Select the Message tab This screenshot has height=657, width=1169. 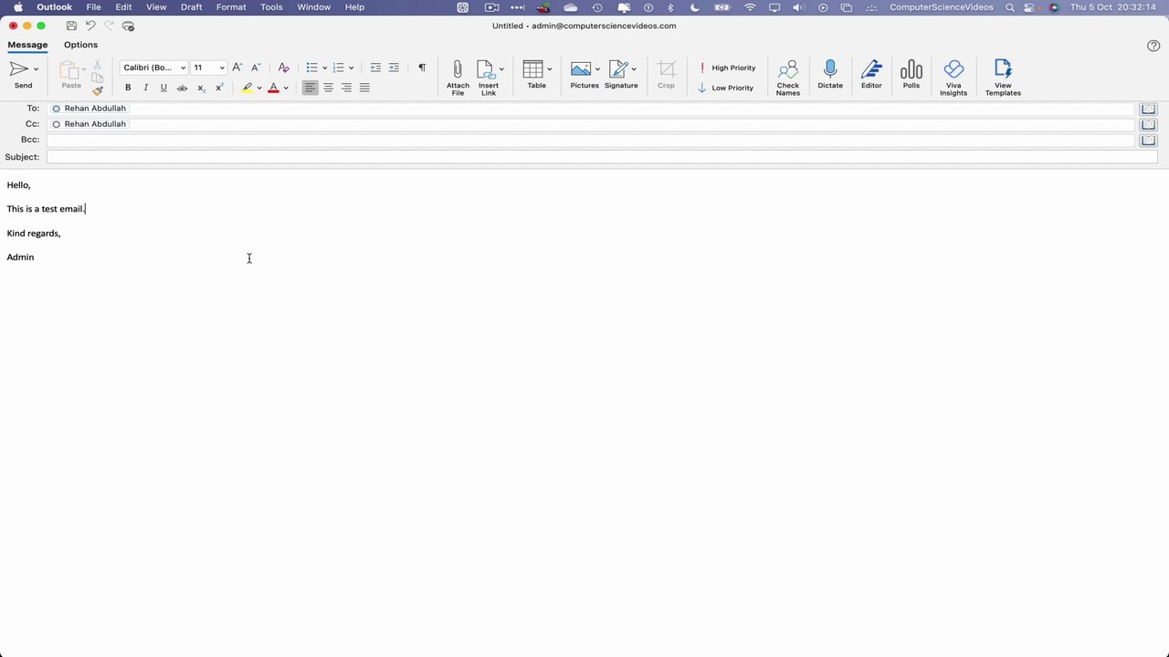coord(27,45)
